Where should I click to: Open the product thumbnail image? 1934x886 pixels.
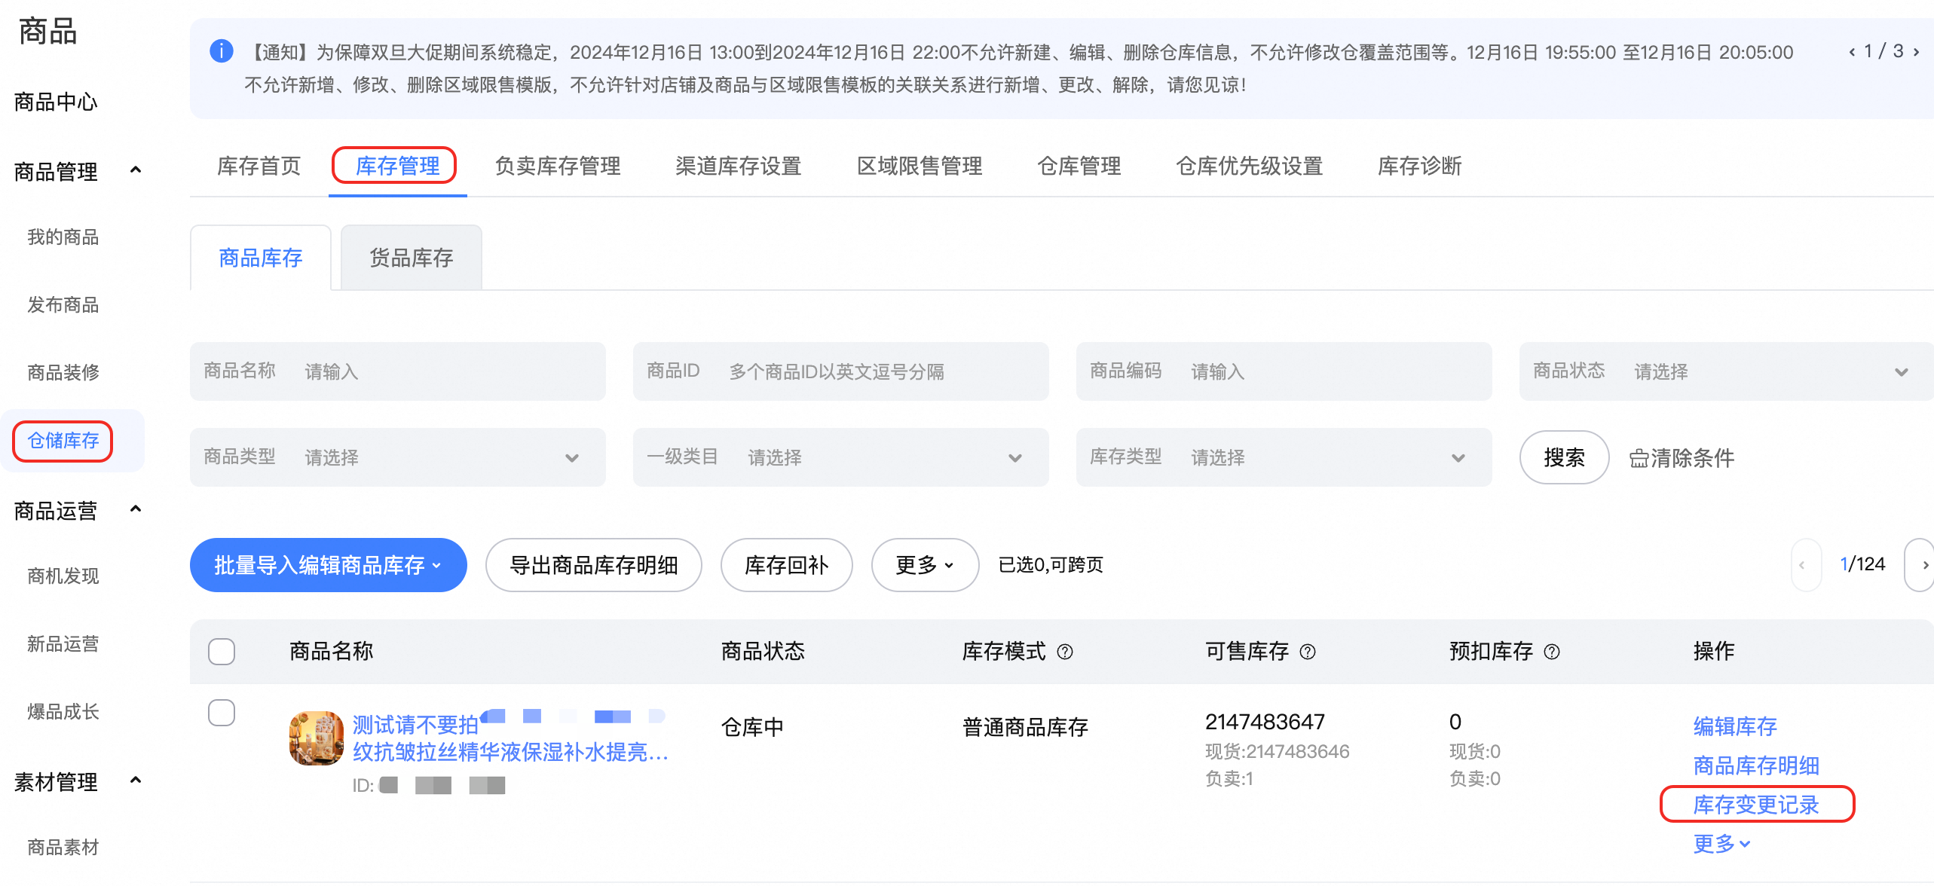tap(317, 738)
